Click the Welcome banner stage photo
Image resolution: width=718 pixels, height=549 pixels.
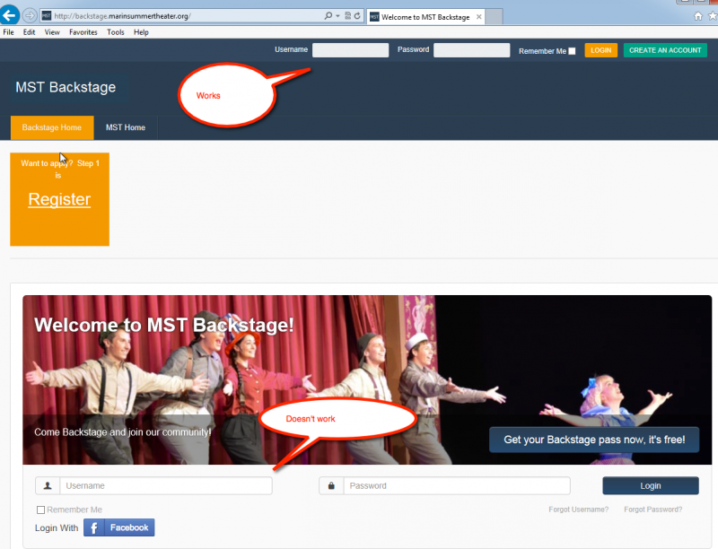367,379
